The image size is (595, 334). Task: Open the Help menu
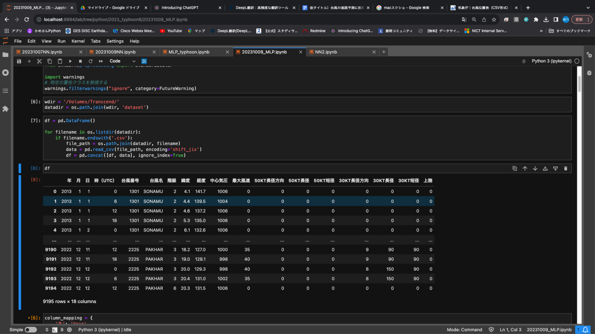coord(134,41)
